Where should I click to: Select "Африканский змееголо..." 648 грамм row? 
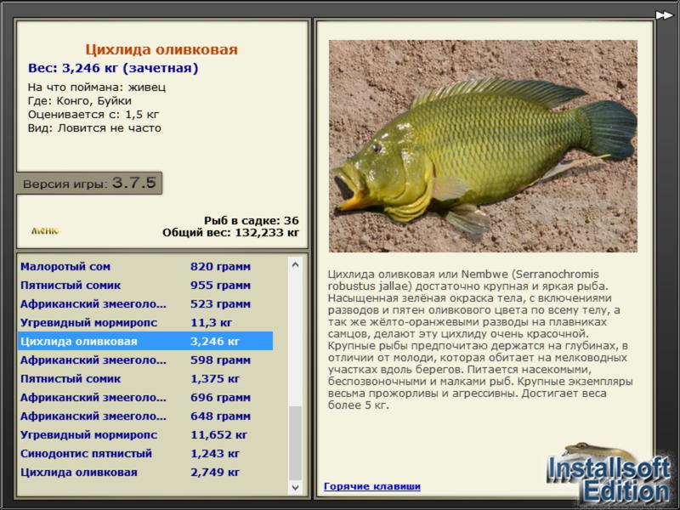pyautogui.click(x=145, y=416)
